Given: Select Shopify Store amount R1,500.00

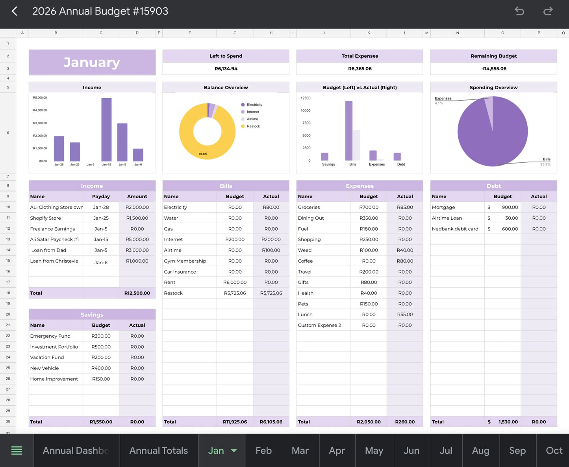Looking at the screenshot, I should (x=137, y=218).
